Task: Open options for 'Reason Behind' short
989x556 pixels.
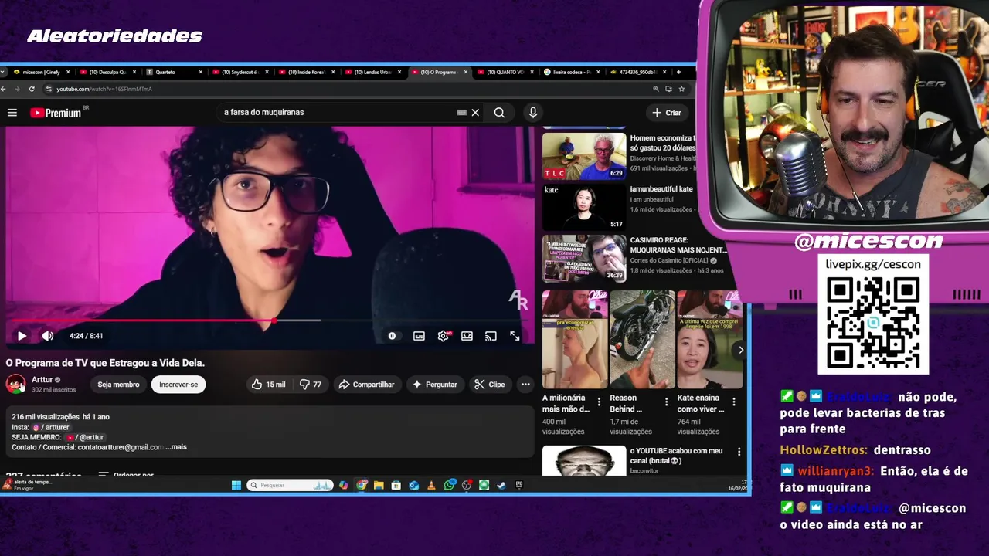Action: (666, 402)
